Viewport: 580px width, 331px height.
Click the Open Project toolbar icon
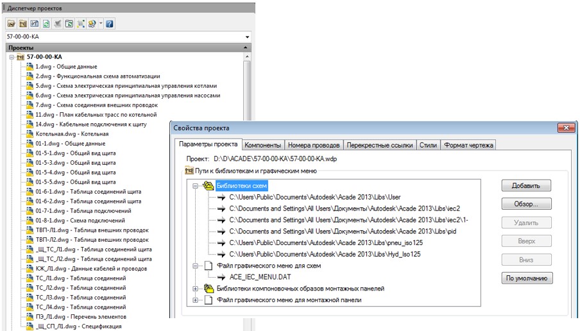11,24
